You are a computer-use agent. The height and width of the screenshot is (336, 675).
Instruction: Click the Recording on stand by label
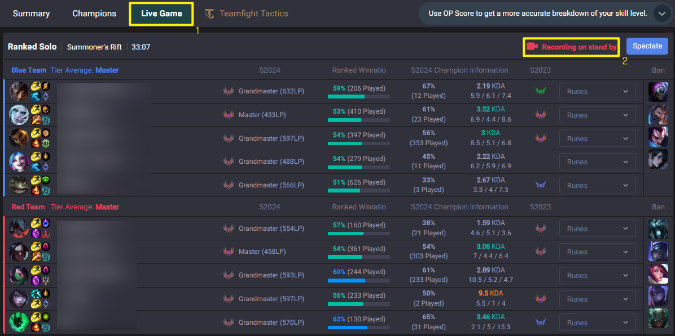[579, 47]
